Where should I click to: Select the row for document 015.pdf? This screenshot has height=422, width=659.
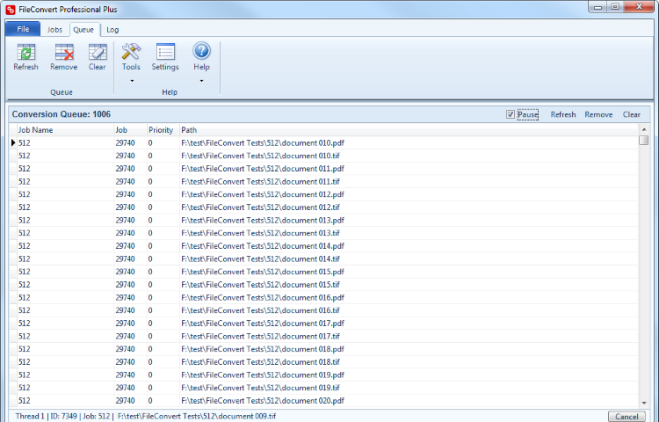tap(323, 272)
